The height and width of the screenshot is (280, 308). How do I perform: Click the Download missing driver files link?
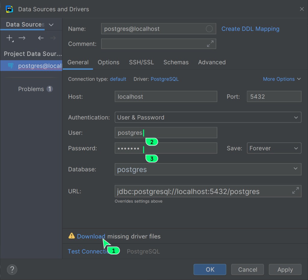pos(91,236)
